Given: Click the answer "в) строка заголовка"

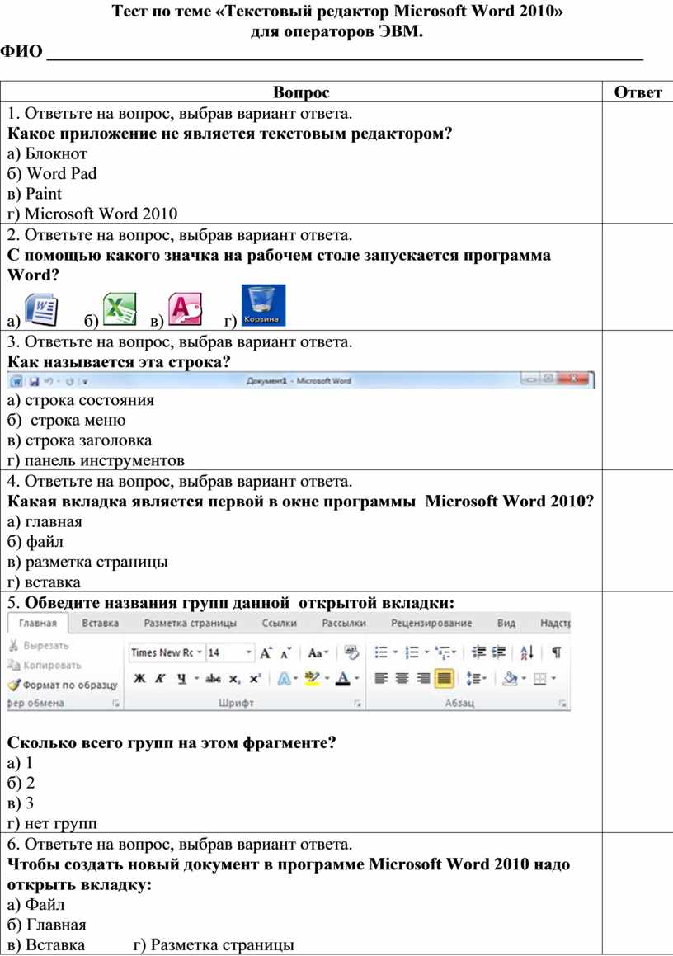Looking at the screenshot, I should 79,440.
